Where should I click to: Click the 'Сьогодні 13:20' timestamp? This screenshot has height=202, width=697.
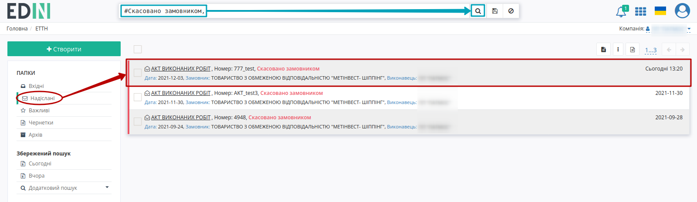(664, 69)
